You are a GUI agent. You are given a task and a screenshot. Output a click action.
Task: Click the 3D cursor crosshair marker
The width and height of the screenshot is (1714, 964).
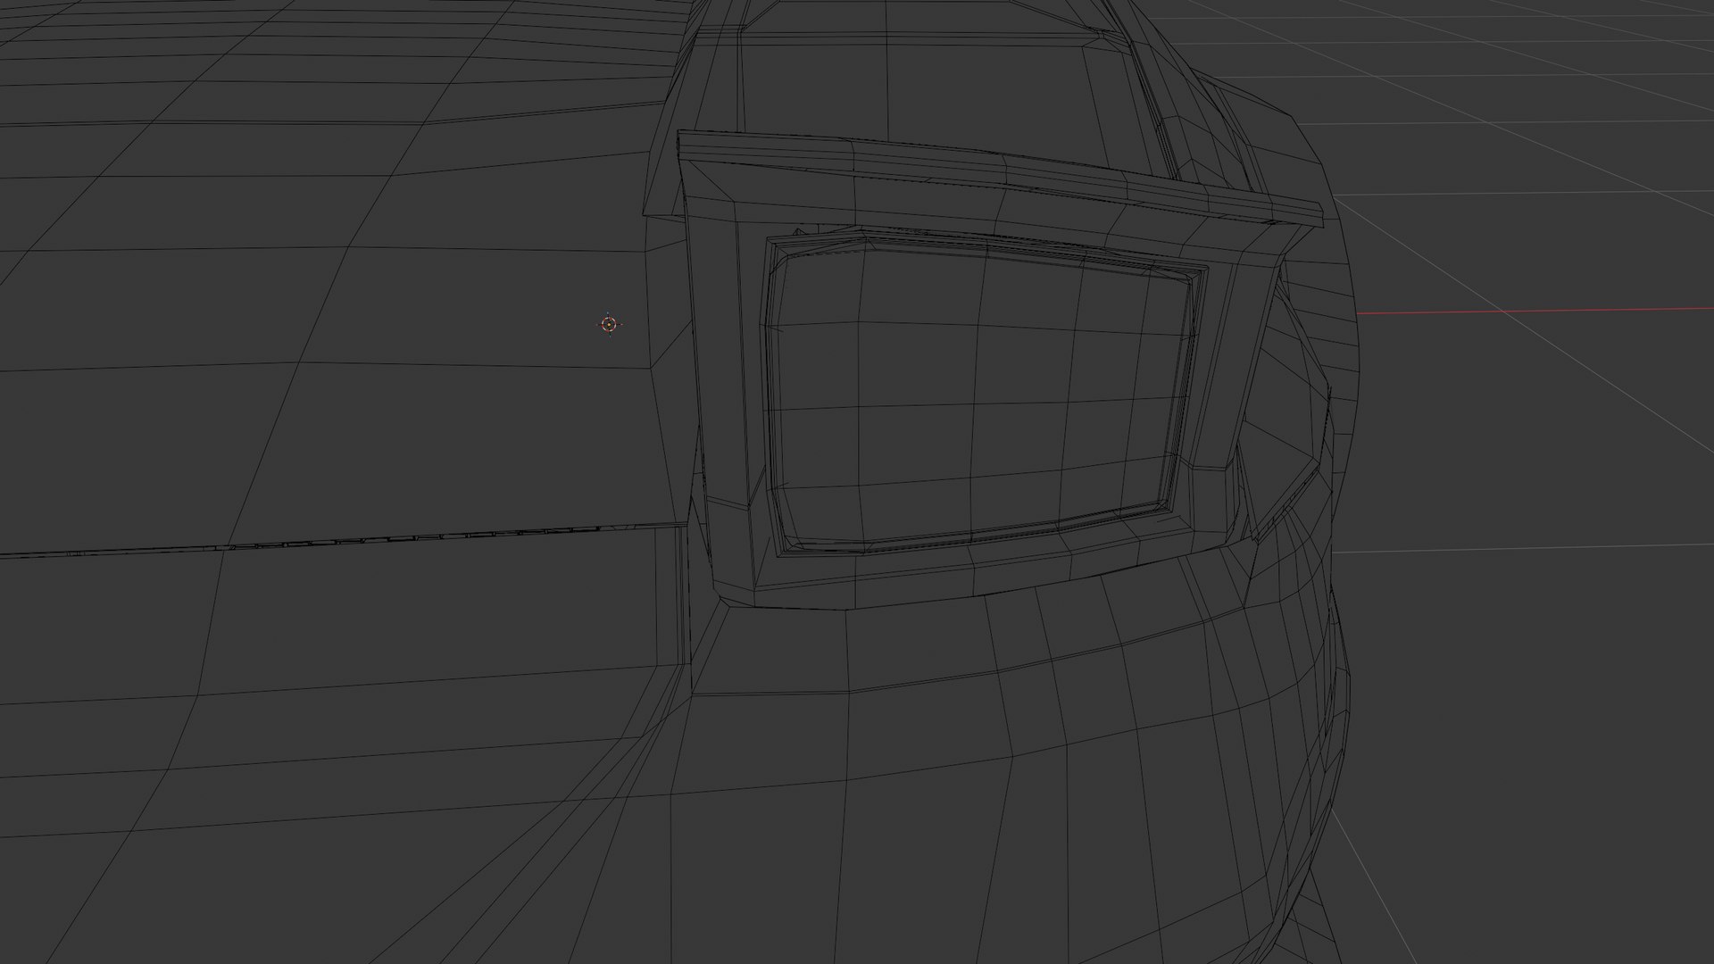pyautogui.click(x=609, y=324)
